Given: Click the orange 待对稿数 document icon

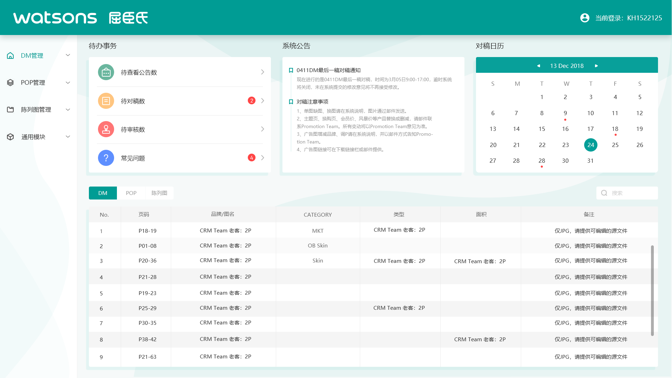Looking at the screenshot, I should [106, 101].
